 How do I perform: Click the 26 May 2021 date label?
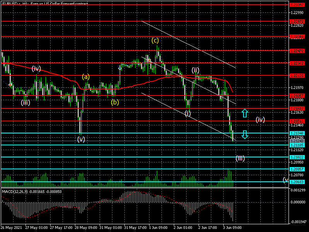(11, 228)
